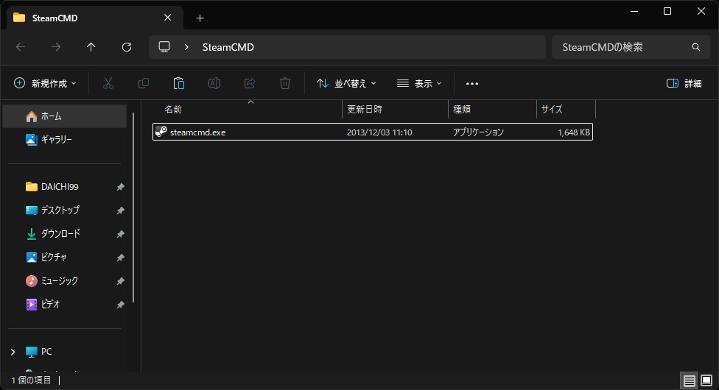Minimize the Explorer window
Screen dimensions: 719x390
pyautogui.click(x=634, y=11)
